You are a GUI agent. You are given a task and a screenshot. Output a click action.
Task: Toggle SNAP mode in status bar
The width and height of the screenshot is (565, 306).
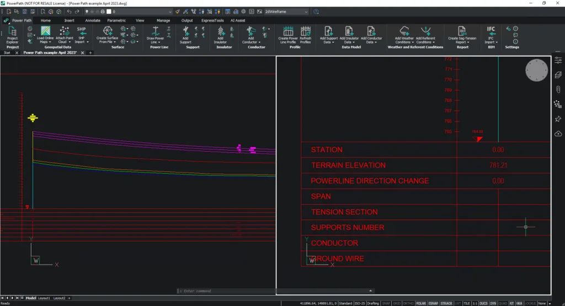click(x=386, y=303)
